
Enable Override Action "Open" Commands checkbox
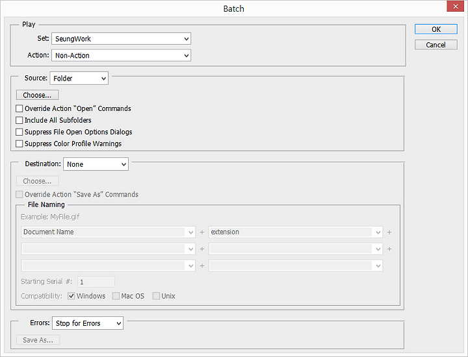click(x=19, y=108)
